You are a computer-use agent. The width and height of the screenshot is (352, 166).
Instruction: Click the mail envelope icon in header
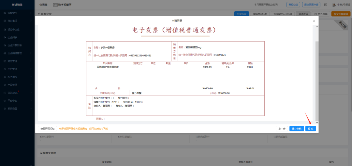click(x=325, y=5)
